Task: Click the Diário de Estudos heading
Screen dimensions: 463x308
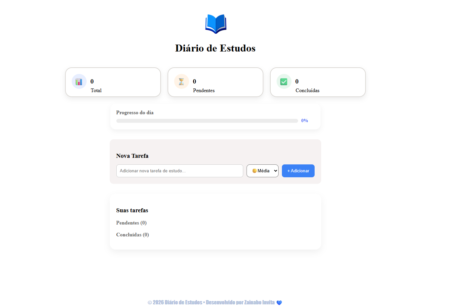Action: [x=215, y=48]
